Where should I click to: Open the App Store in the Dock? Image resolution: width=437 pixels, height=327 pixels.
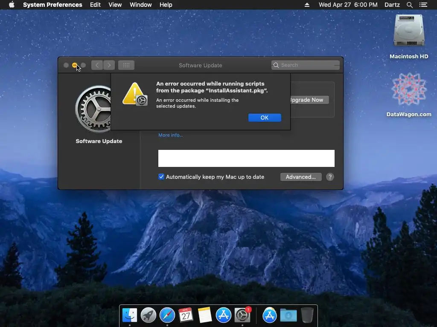[224, 316]
